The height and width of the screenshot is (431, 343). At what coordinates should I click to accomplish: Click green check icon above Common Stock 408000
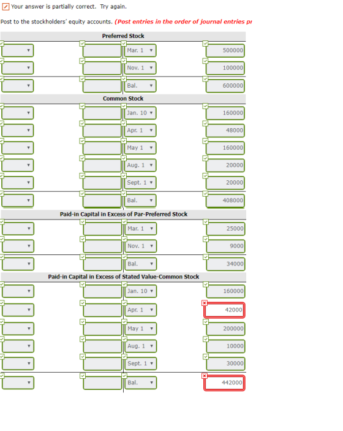205,194
